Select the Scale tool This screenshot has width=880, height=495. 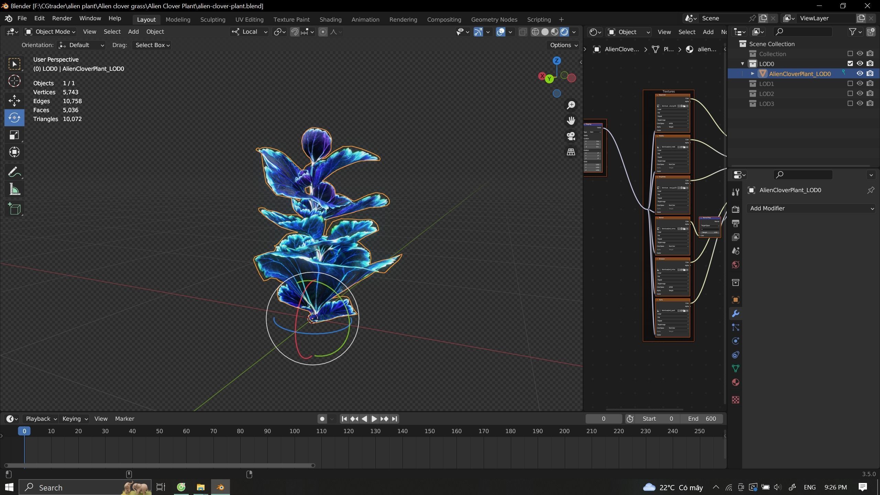point(14,135)
